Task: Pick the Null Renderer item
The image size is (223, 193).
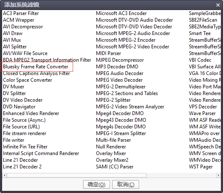Action: pos(111,147)
